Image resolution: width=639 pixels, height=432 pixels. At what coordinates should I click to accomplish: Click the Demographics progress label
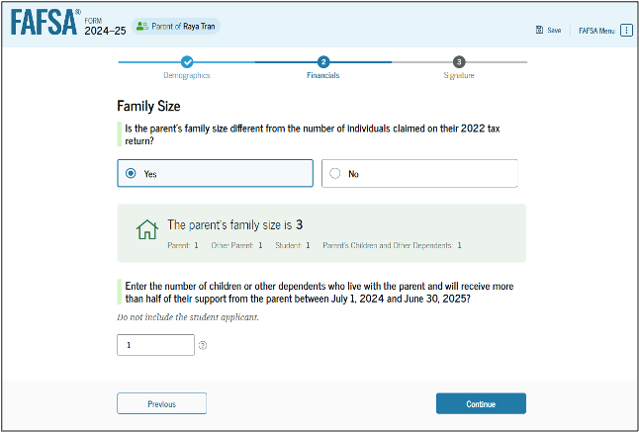tap(187, 75)
